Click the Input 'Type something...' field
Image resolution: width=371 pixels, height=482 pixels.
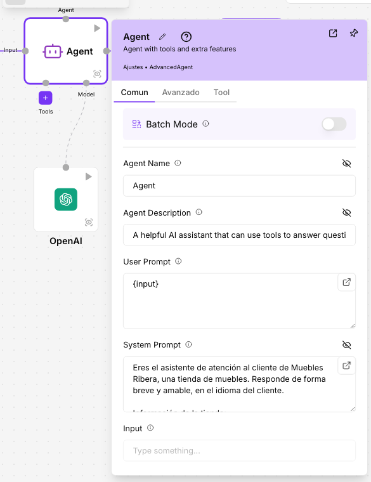[239, 451]
